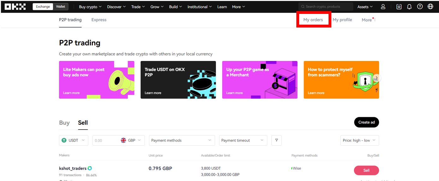The width and height of the screenshot is (439, 181).
Task: Switch to the Express tab
Action: (99, 20)
